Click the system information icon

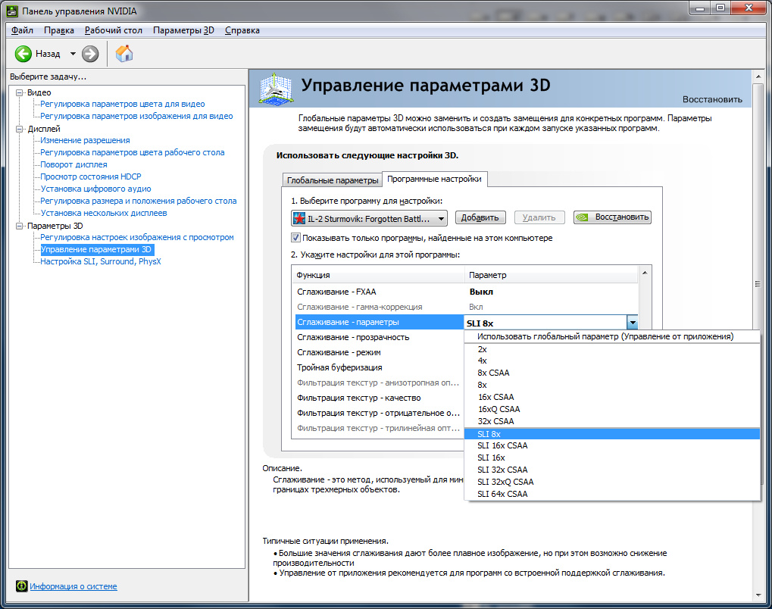coord(21,586)
